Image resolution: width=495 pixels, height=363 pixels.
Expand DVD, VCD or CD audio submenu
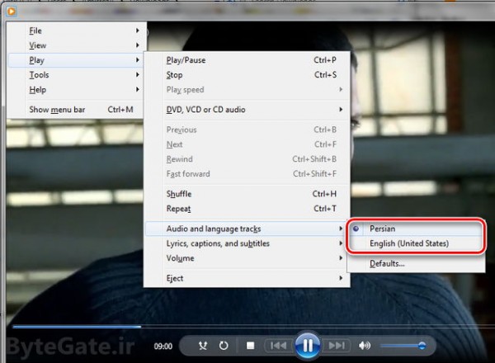(205, 110)
